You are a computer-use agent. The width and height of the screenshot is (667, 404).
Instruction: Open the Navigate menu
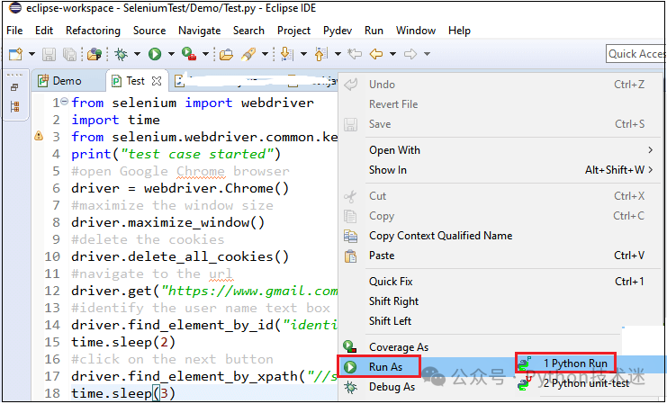tap(200, 31)
